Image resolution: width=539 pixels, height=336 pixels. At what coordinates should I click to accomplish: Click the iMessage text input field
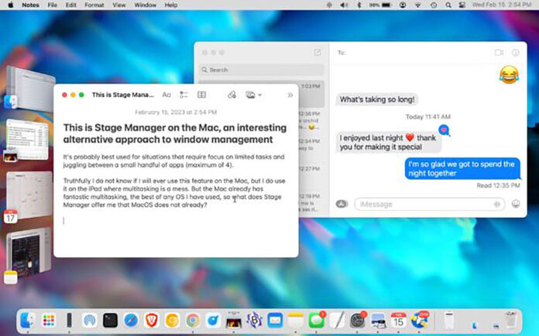429,205
